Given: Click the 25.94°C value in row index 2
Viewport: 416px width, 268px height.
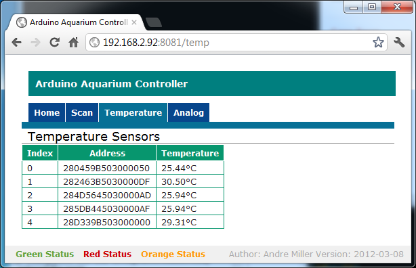Looking at the screenshot, I should [x=179, y=196].
